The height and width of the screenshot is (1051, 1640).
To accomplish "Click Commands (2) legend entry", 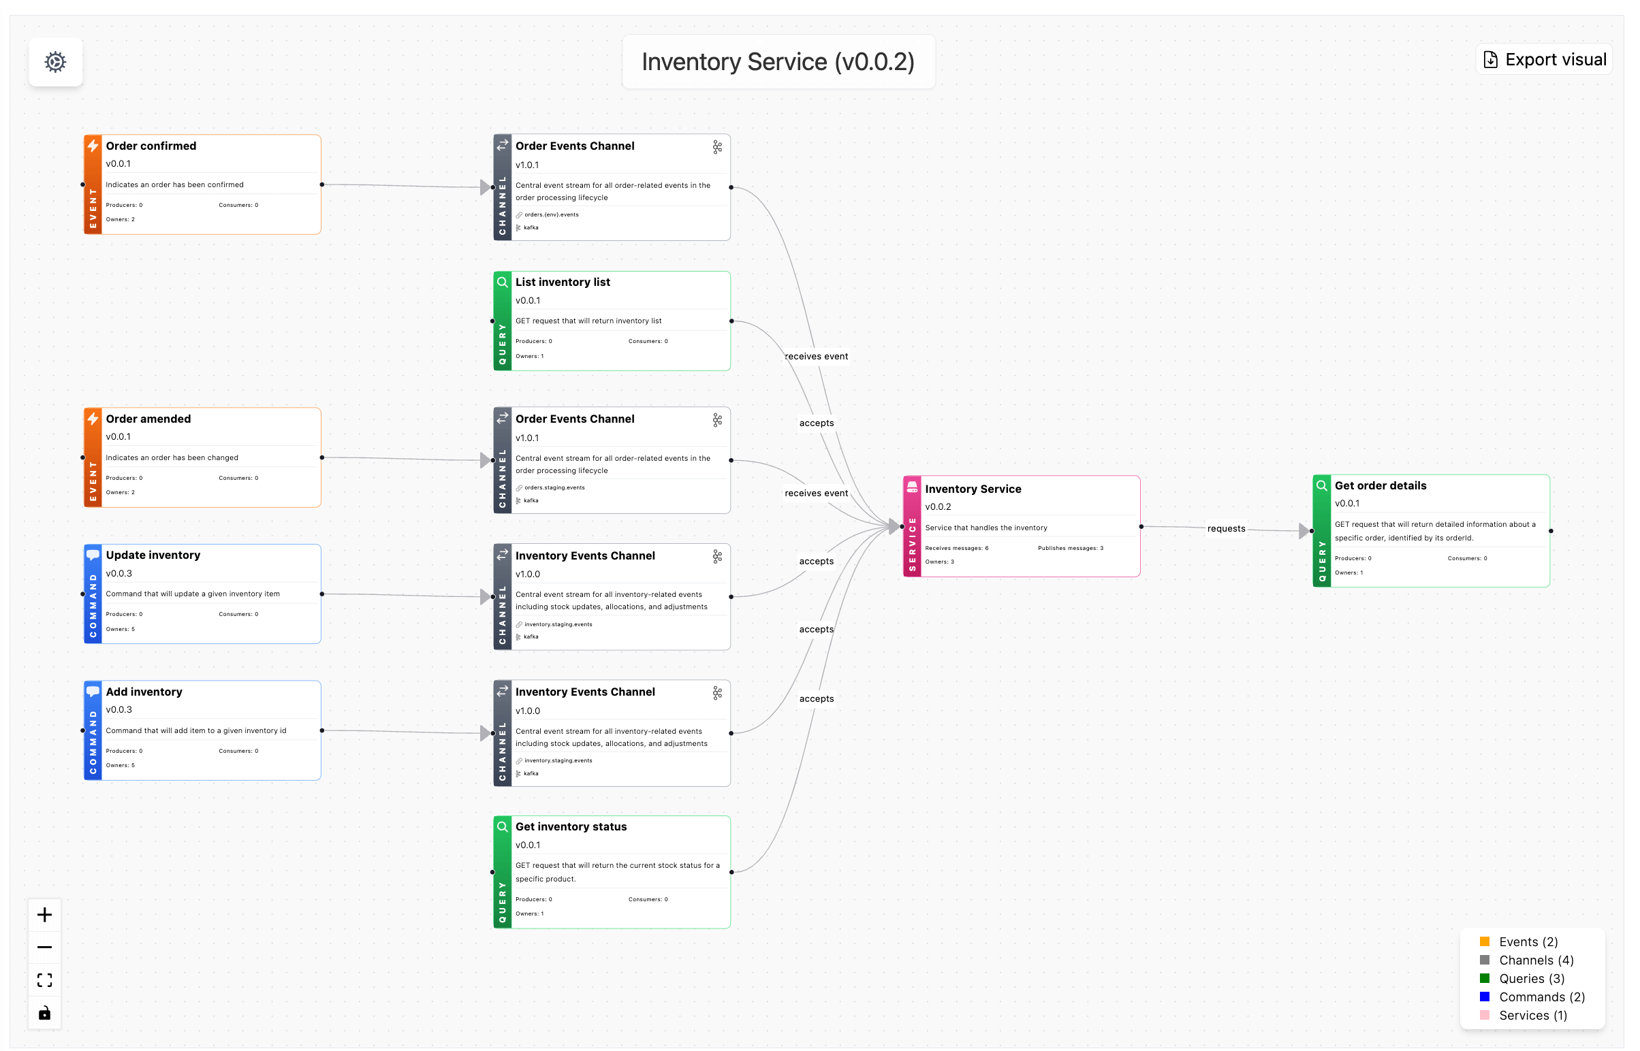I will point(1542,998).
